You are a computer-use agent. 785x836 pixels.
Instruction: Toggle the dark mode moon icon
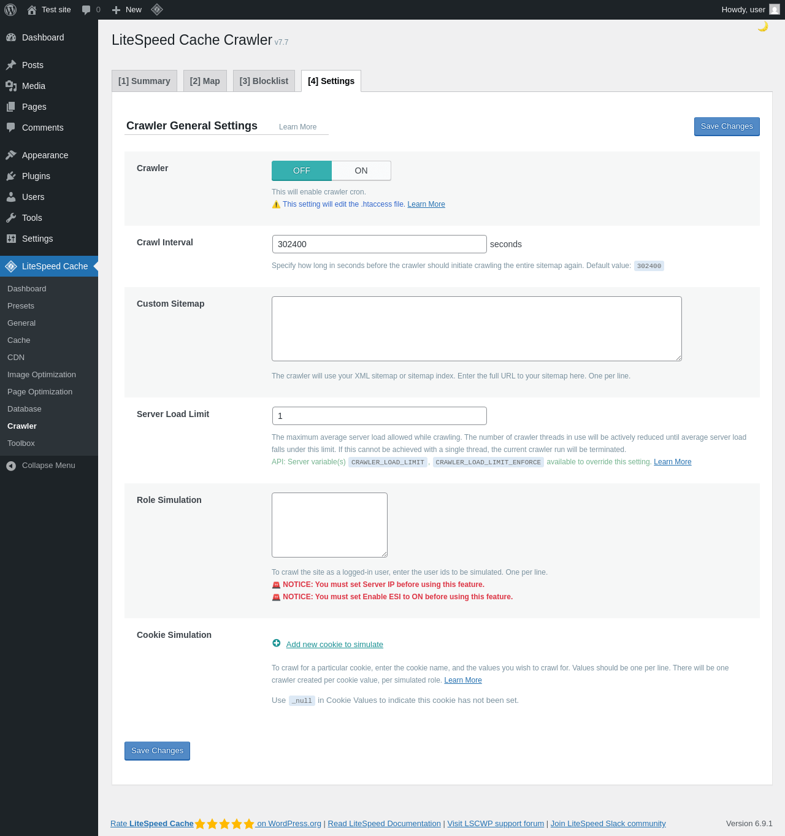[x=763, y=26]
